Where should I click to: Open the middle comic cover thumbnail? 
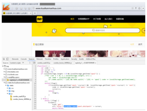[90, 54]
